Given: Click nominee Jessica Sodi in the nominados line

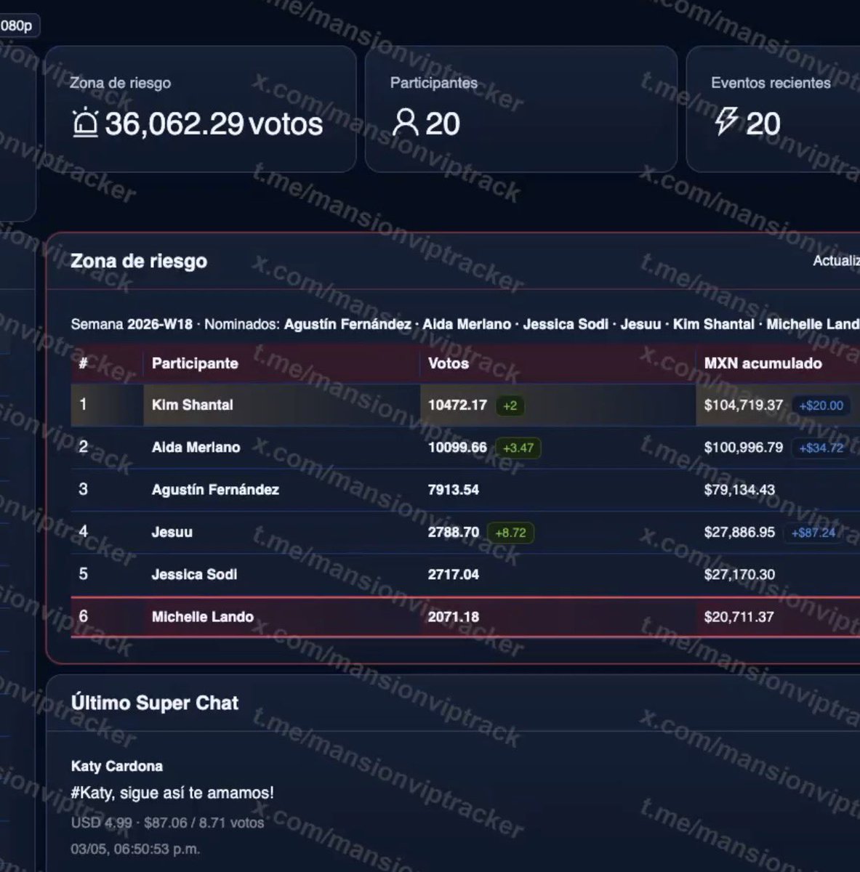Looking at the screenshot, I should pos(566,324).
